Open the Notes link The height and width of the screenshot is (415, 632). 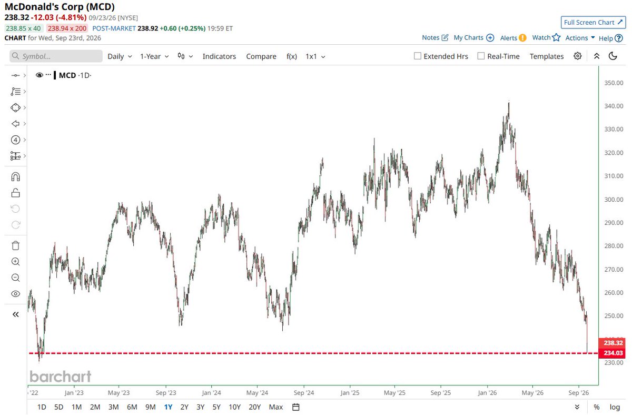pyautogui.click(x=435, y=37)
